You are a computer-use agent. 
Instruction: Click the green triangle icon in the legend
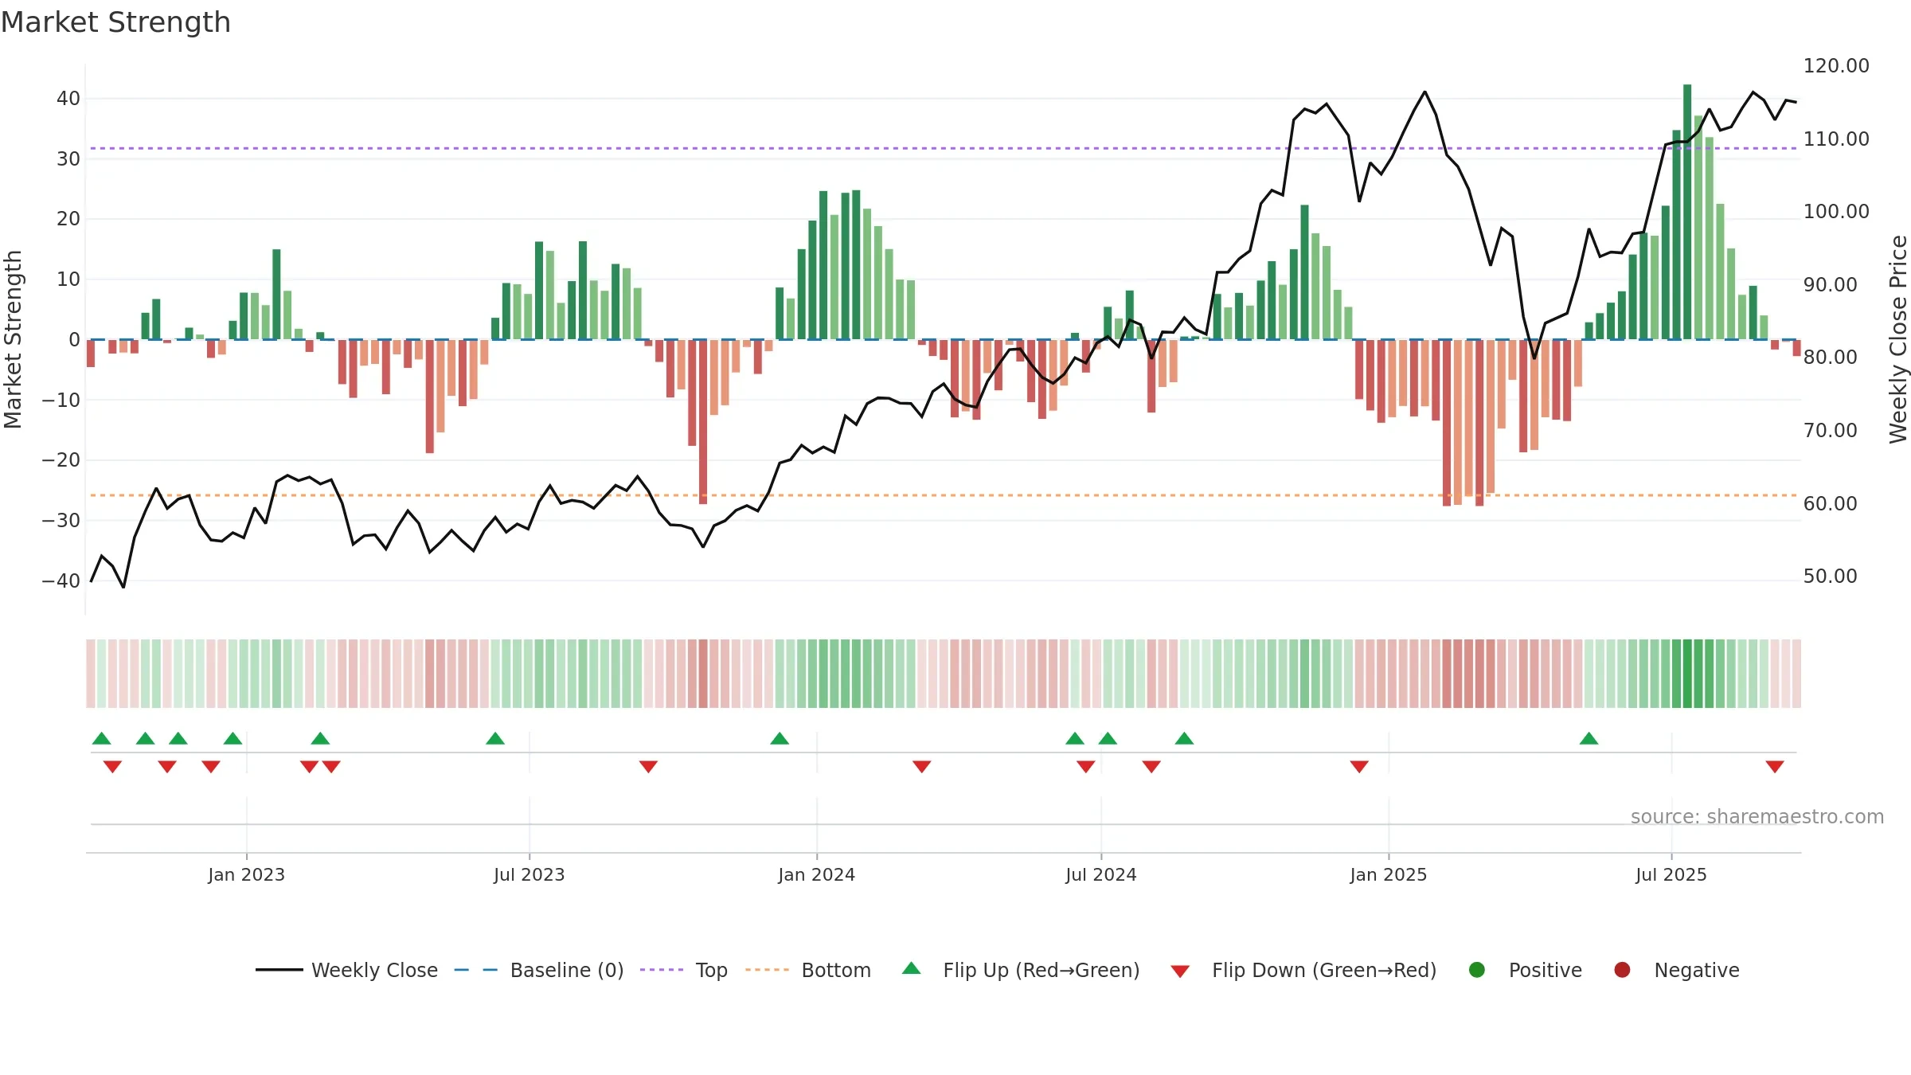click(912, 968)
